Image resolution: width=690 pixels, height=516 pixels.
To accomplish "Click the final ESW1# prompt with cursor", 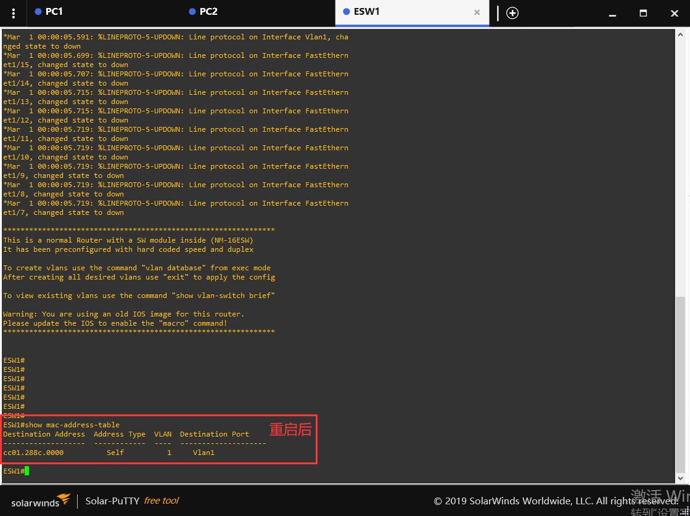I will 16,470.
